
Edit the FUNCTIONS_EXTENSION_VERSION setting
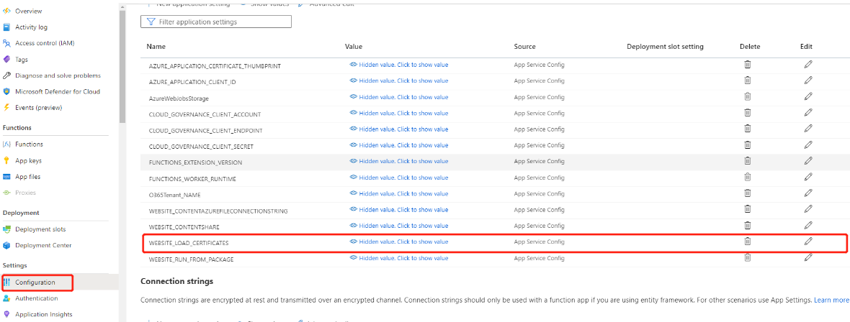[x=808, y=161]
